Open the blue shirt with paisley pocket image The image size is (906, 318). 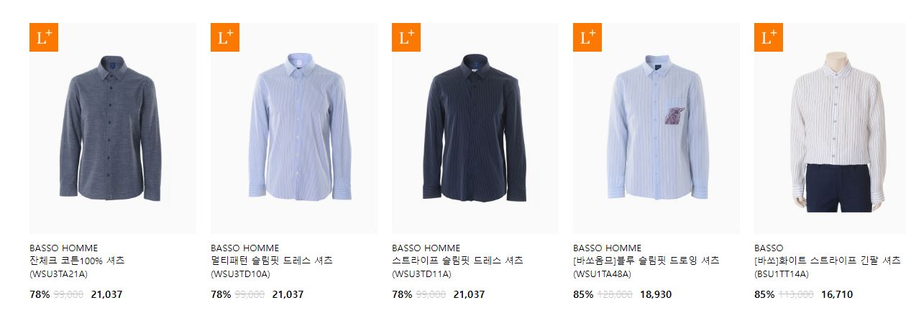(656, 128)
